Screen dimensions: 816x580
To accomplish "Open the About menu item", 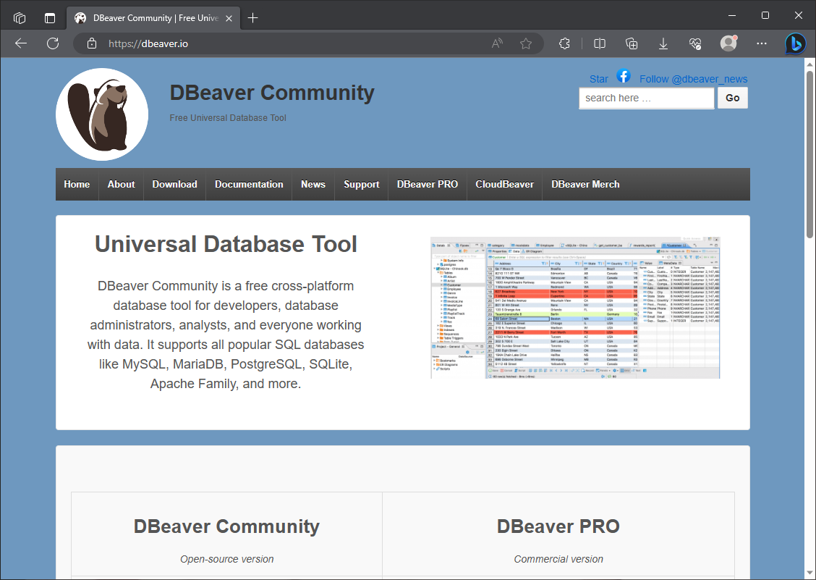I will [x=122, y=185].
